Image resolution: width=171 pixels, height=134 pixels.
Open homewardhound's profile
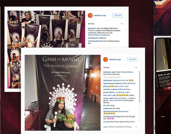click(x=95, y=41)
